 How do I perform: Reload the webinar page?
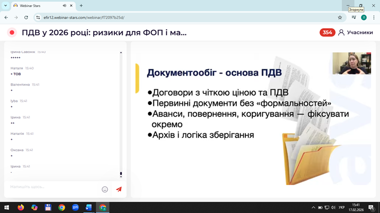[26, 18]
